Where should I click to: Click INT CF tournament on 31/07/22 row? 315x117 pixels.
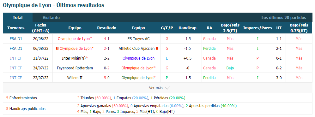tap(16, 58)
